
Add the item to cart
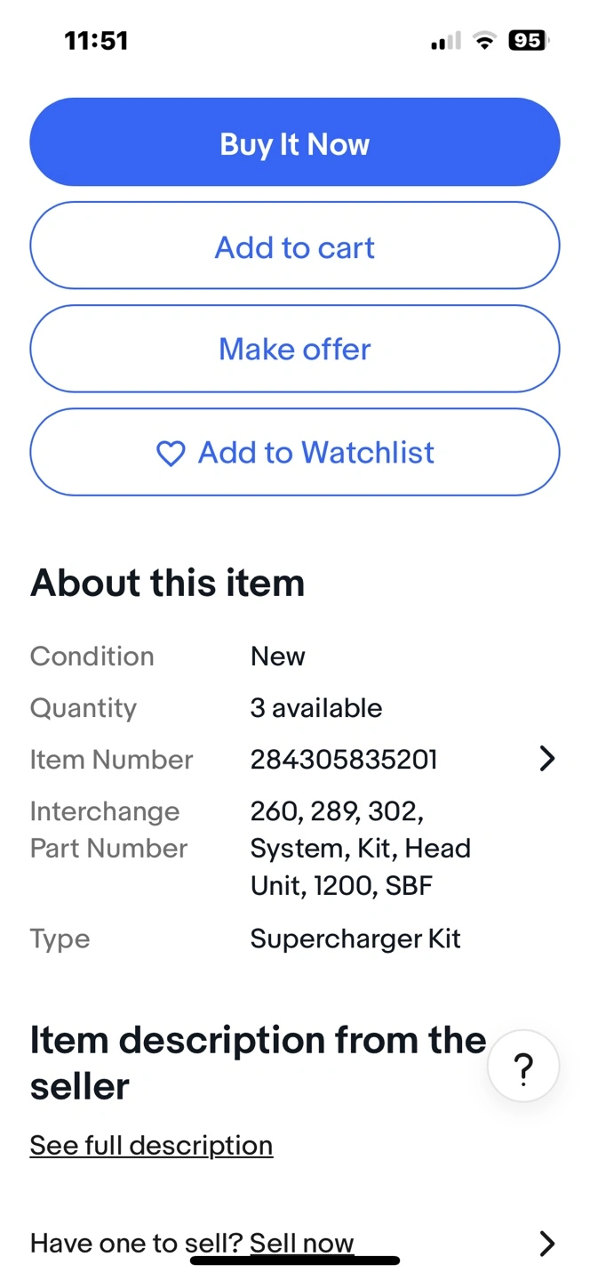[x=295, y=246]
